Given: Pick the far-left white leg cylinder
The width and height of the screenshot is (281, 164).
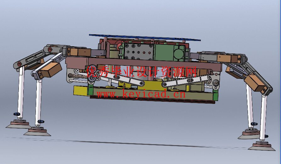Looking at the screenshot, I should click(21, 92).
